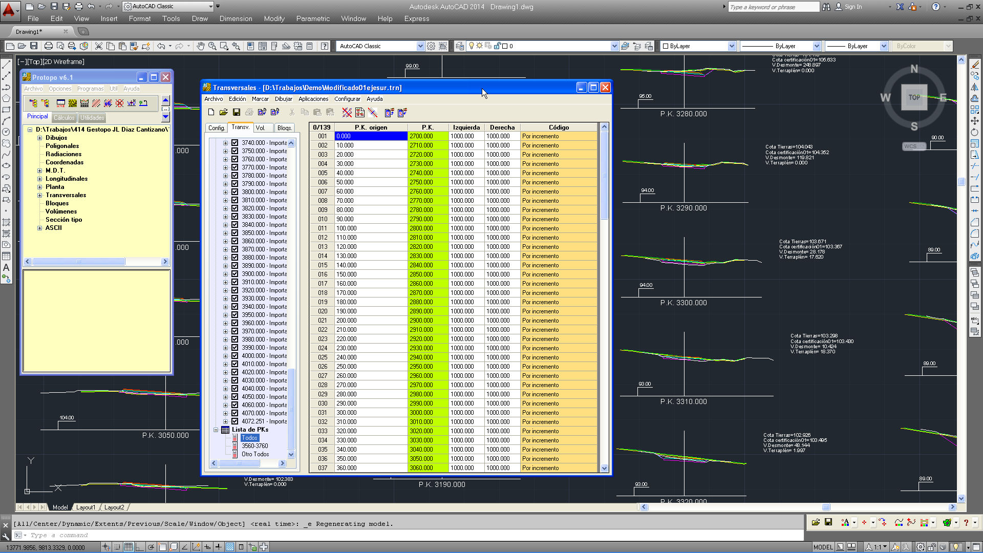Expand the ASCII tree node
The image size is (983, 553).
point(39,228)
